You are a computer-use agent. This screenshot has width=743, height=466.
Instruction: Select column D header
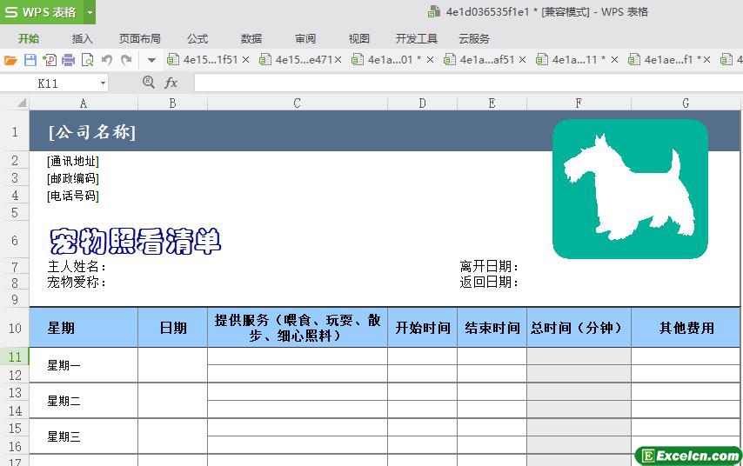click(x=422, y=103)
